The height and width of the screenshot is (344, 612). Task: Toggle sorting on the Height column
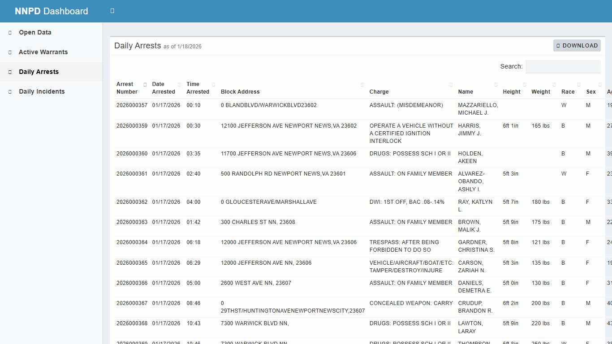pyautogui.click(x=524, y=84)
